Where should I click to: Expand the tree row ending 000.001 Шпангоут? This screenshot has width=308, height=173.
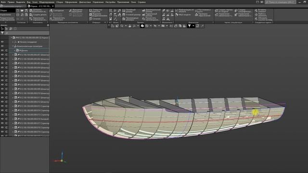click(13, 55)
